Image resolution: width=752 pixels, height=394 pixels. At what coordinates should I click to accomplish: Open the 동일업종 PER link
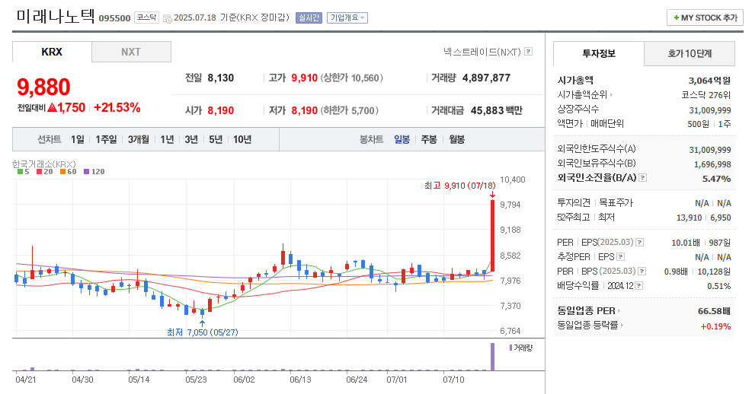[586, 310]
